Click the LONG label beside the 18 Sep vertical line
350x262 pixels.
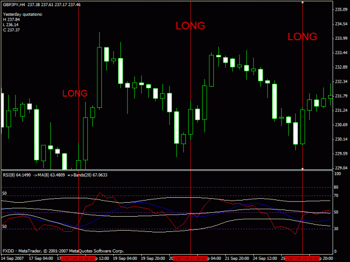75,93
